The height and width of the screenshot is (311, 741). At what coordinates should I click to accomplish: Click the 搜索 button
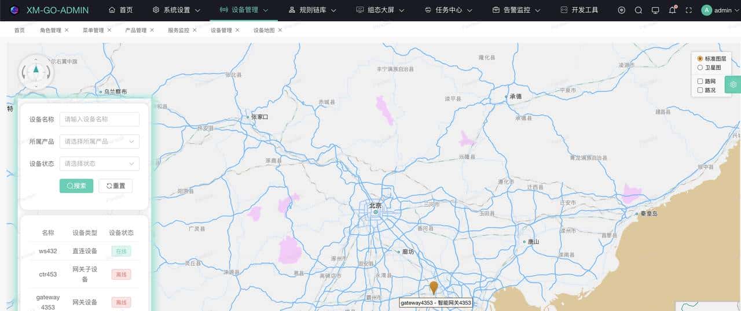76,186
